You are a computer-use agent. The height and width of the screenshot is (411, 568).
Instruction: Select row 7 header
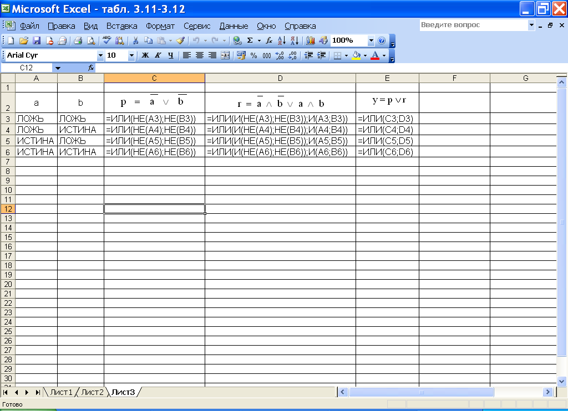point(8,162)
